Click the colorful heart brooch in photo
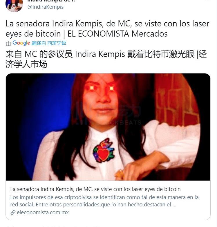The height and width of the screenshot is (227, 217). (104, 150)
